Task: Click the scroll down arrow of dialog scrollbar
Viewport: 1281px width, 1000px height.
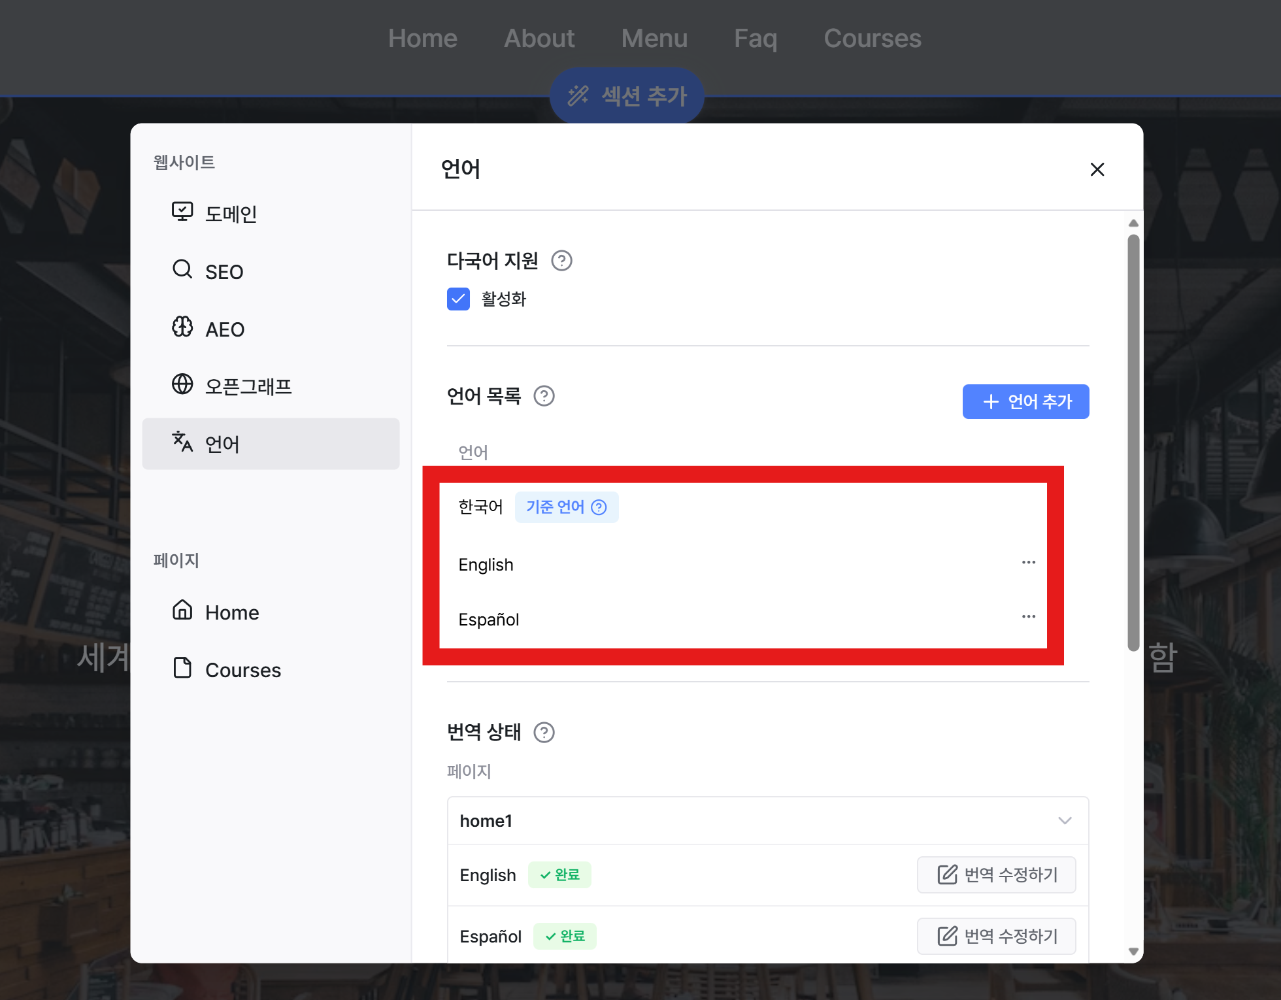Action: point(1133,952)
